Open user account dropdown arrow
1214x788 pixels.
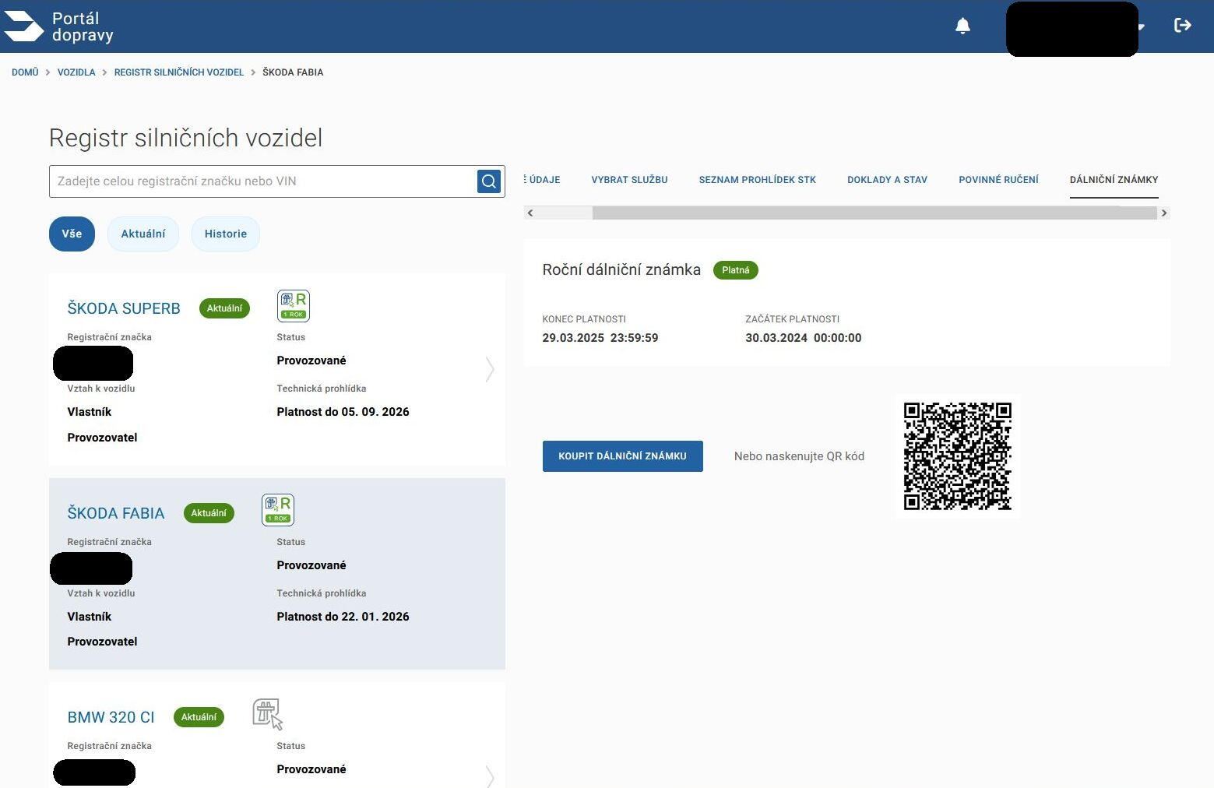1142,27
